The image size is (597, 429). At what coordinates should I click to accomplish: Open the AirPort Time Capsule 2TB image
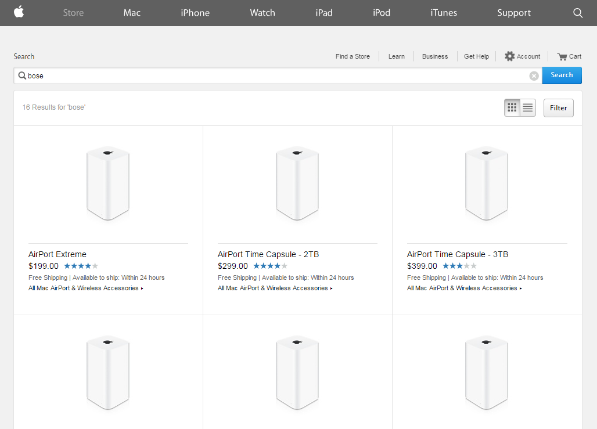click(x=297, y=183)
